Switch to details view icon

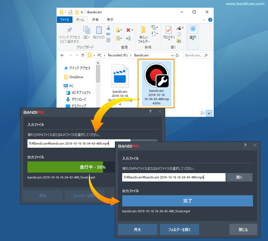[203, 113]
